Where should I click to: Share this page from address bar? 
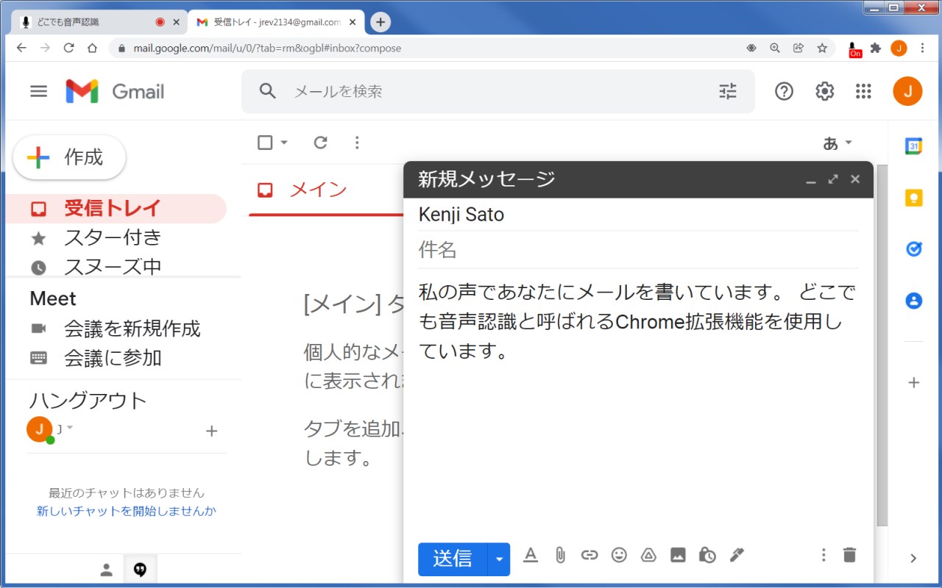798,48
